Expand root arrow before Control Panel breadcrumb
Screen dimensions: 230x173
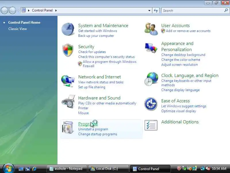click(x=28, y=10)
